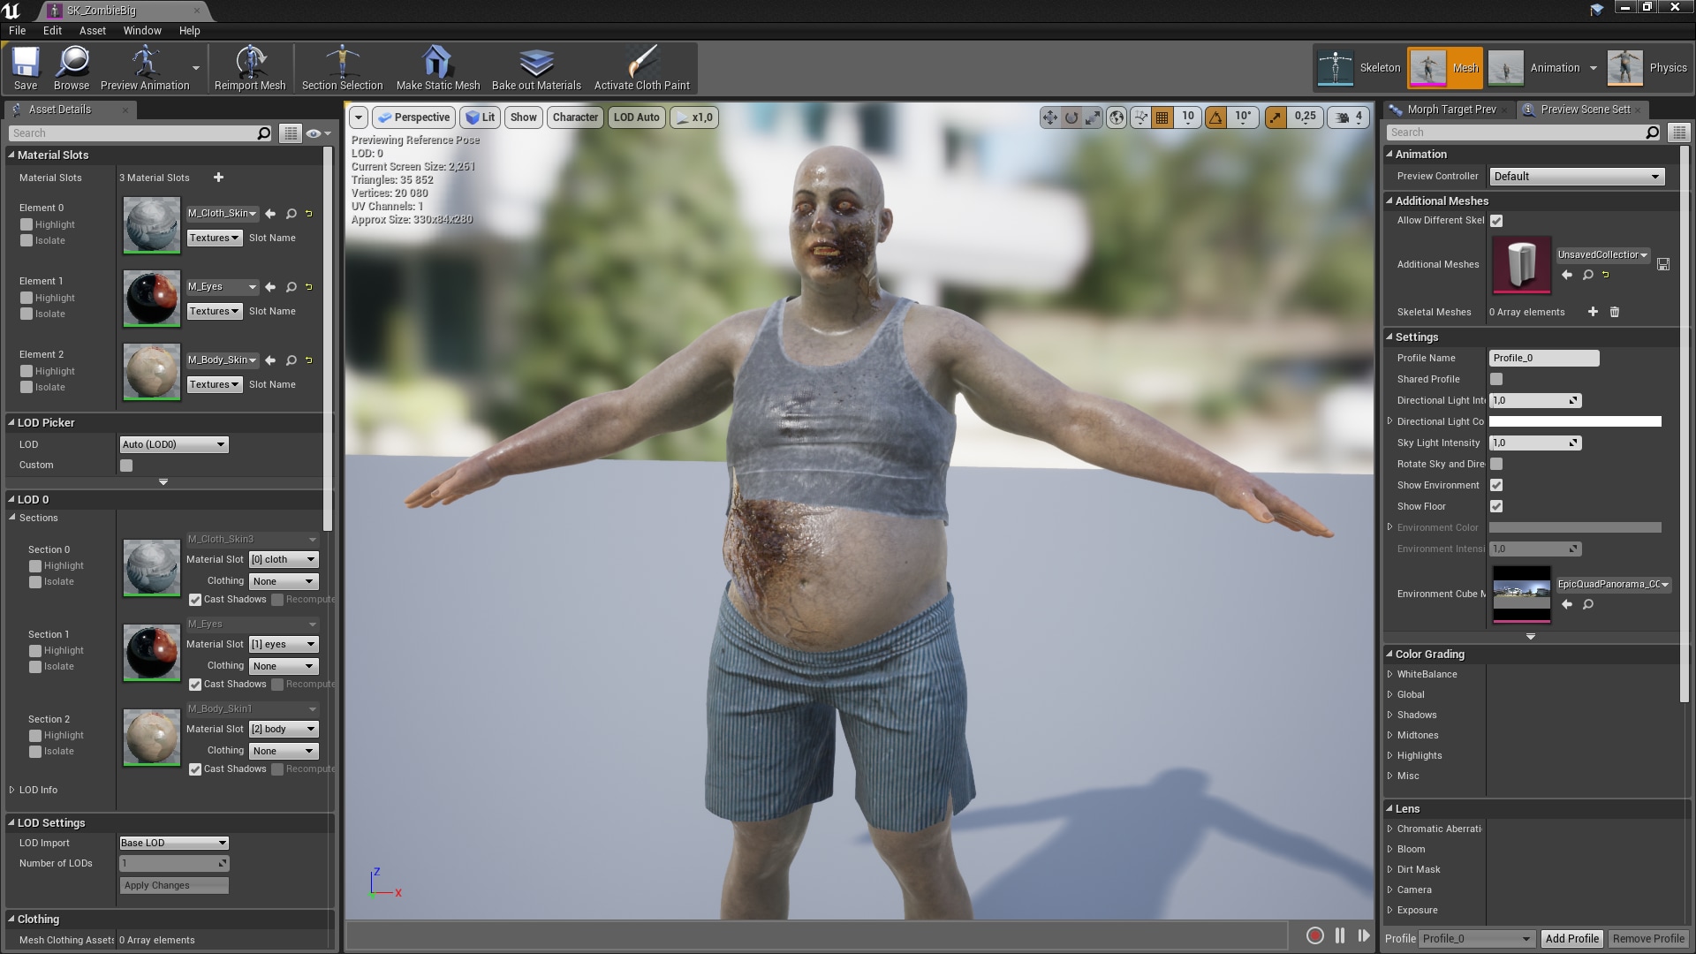Toggle Highlight checkbox for Element 0
The width and height of the screenshot is (1696, 954).
click(26, 224)
